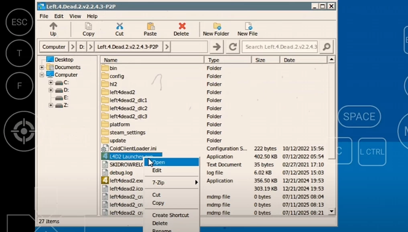The height and width of the screenshot is (232, 408).
Task: Click the Computer breadcrumb button
Action: pyautogui.click(x=54, y=47)
